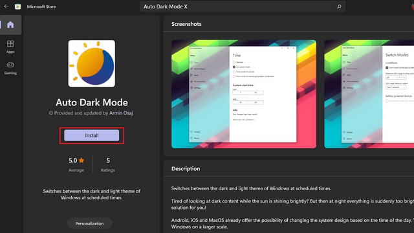Click the paragraph starting 'Tired of looking'
This screenshot has width=414, height=233.
click(292, 205)
